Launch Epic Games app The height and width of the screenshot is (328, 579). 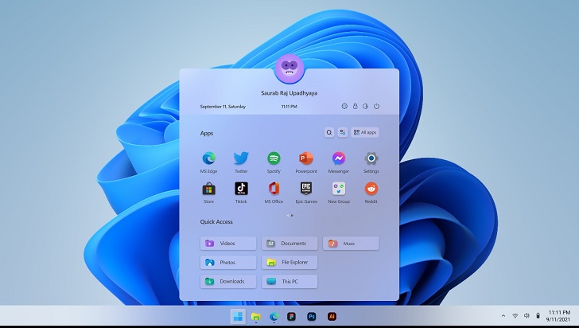coord(306,189)
